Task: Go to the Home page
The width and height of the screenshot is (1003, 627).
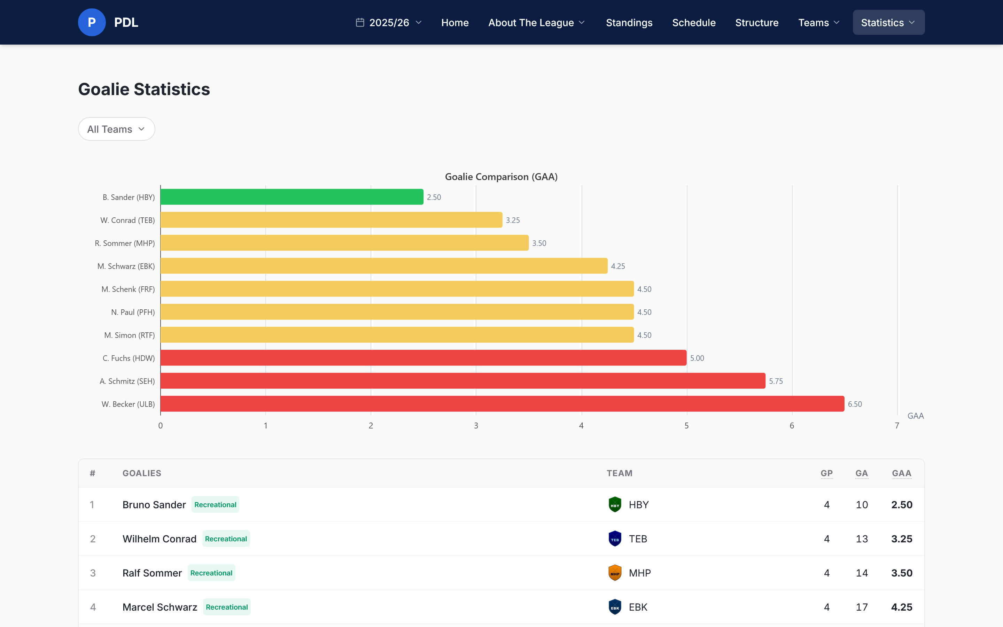Action: [455, 22]
